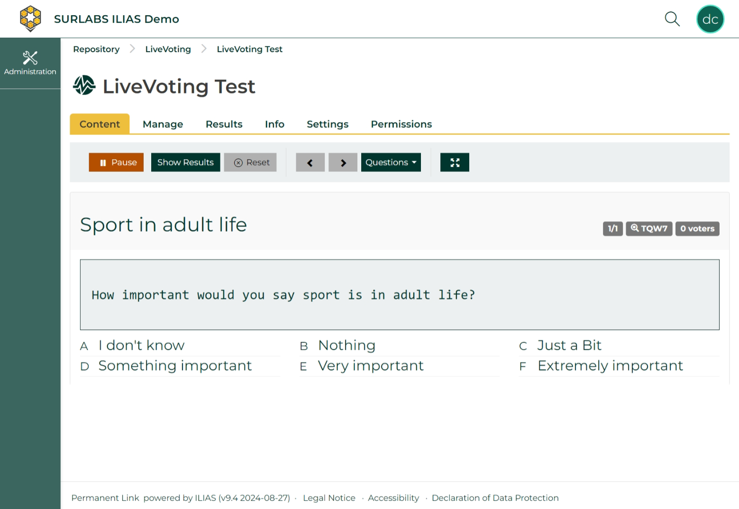739x509 pixels.
Task: Open the Permanent Link
Action: pyautogui.click(x=105, y=498)
